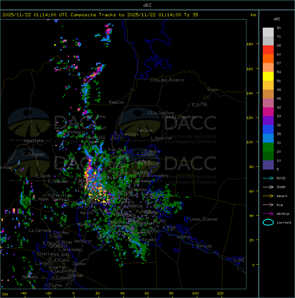Click the 'dBZ' heading above color scale
This screenshot has height=298, width=295.
[277, 19]
